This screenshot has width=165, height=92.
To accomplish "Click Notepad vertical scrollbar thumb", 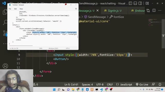I will pyautogui.click(x=78, y=37).
